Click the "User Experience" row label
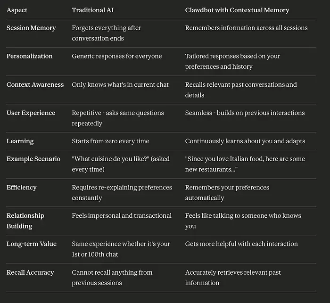The width and height of the screenshot is (330, 303). [31, 113]
